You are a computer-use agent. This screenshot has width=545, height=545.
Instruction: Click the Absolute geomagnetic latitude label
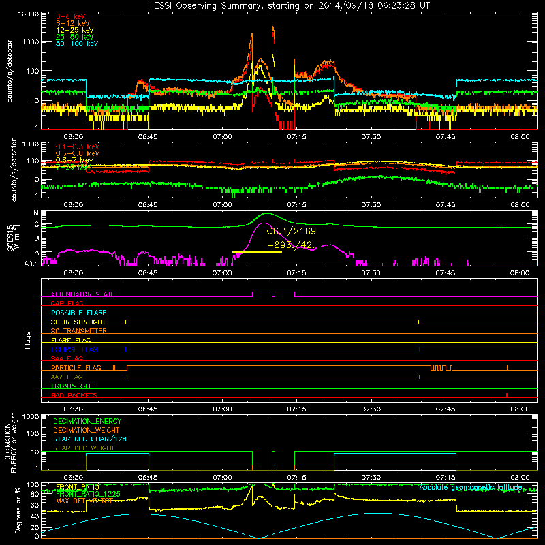coord(471,488)
